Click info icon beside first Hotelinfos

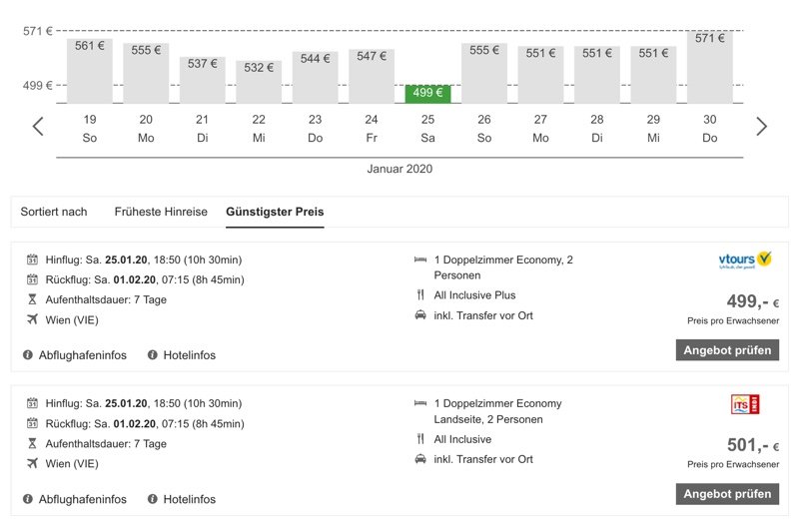tap(153, 355)
